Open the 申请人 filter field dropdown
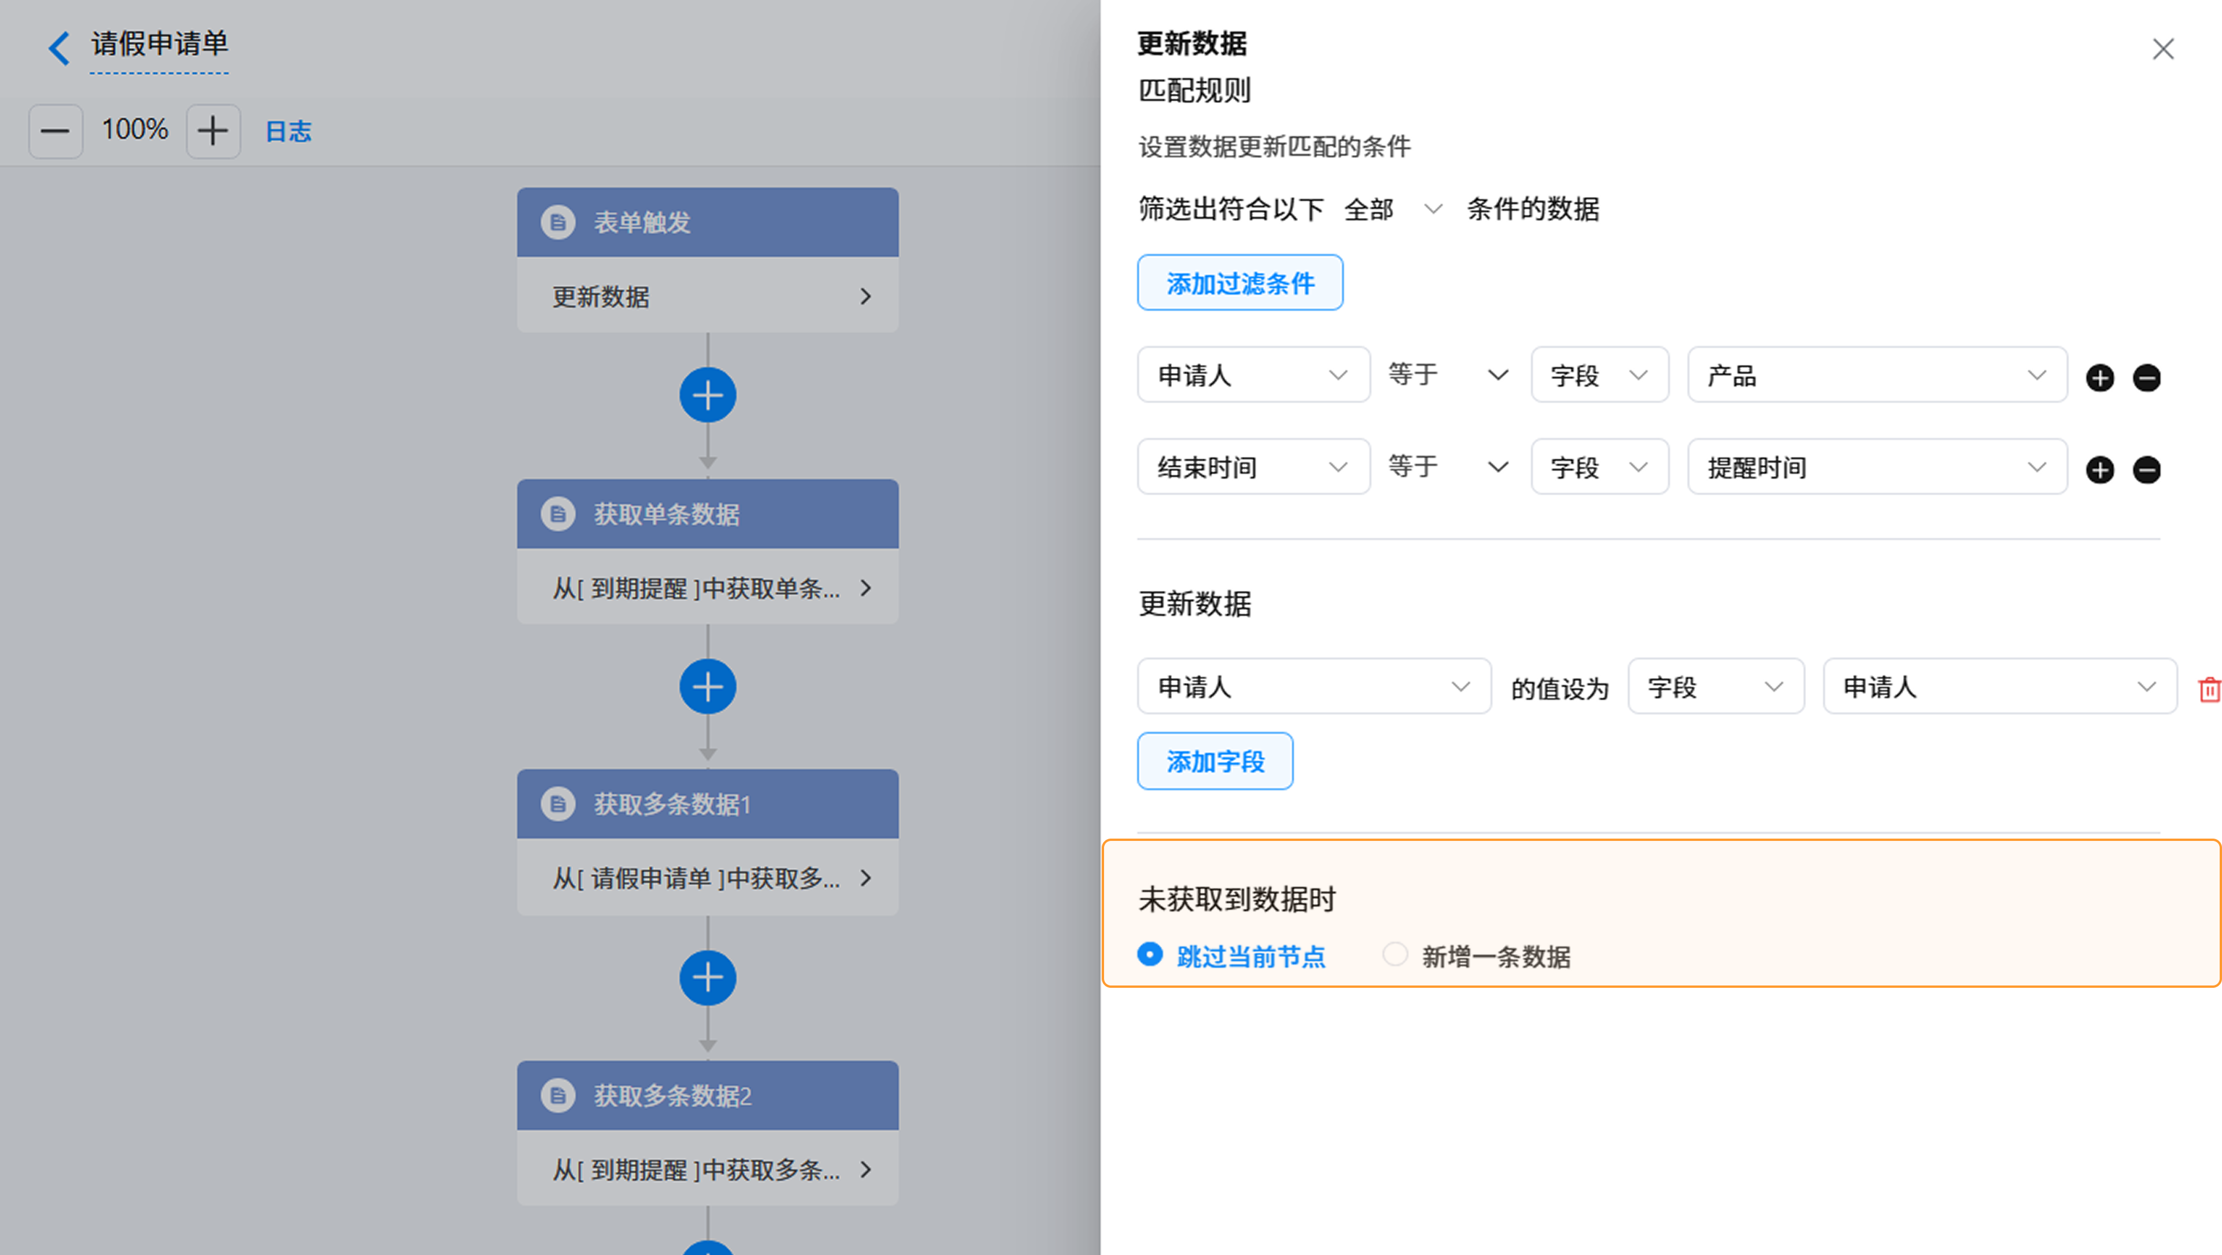This screenshot has height=1255, width=2222. click(1253, 375)
